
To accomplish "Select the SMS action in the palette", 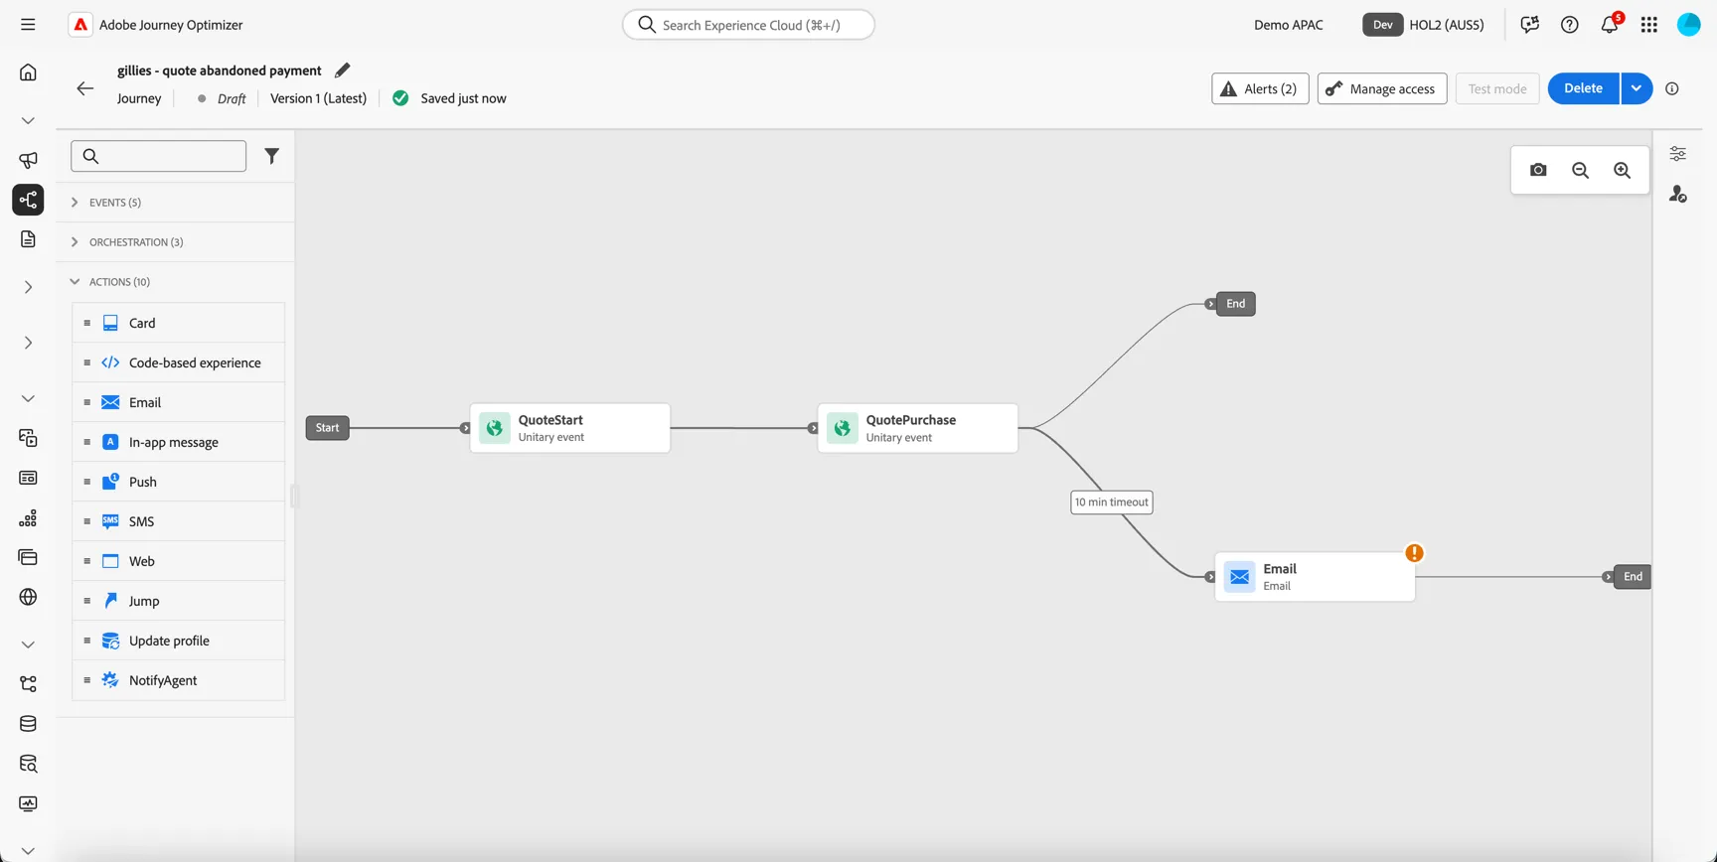I will (179, 521).
